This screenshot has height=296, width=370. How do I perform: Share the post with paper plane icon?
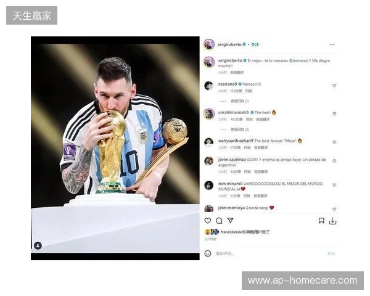[x=230, y=221]
